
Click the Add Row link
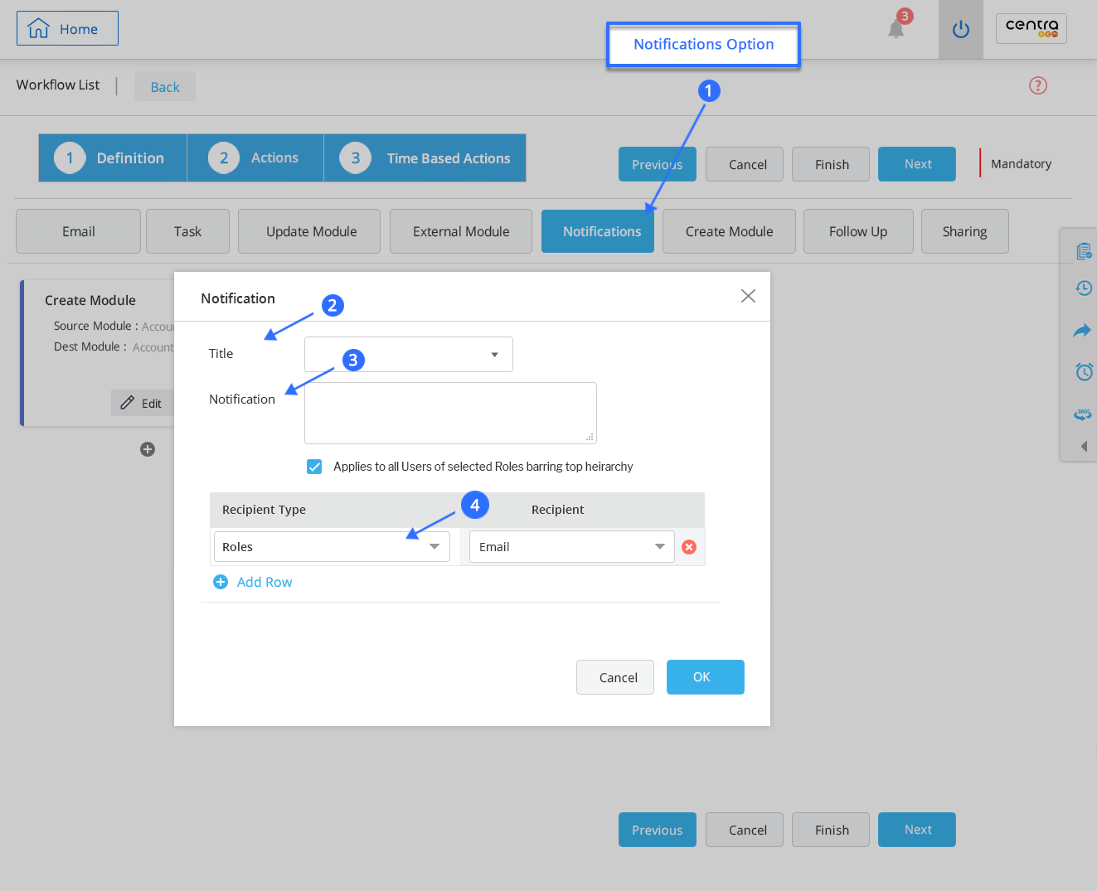[x=253, y=582]
